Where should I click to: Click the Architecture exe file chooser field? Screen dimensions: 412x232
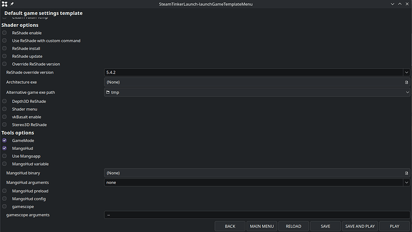click(257, 83)
